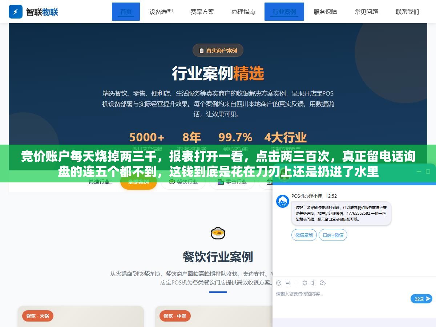
Task: Click the noodle bowl icon above 餐饮行业案例
Action: pyautogui.click(x=218, y=233)
